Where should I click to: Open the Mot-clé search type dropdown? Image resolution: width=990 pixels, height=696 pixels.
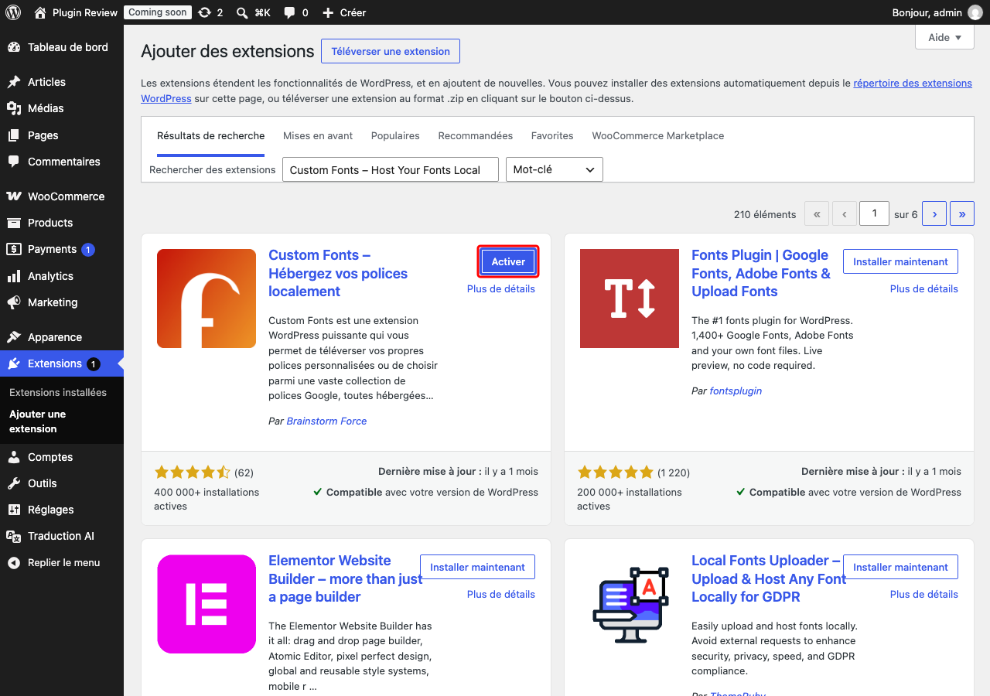(554, 169)
